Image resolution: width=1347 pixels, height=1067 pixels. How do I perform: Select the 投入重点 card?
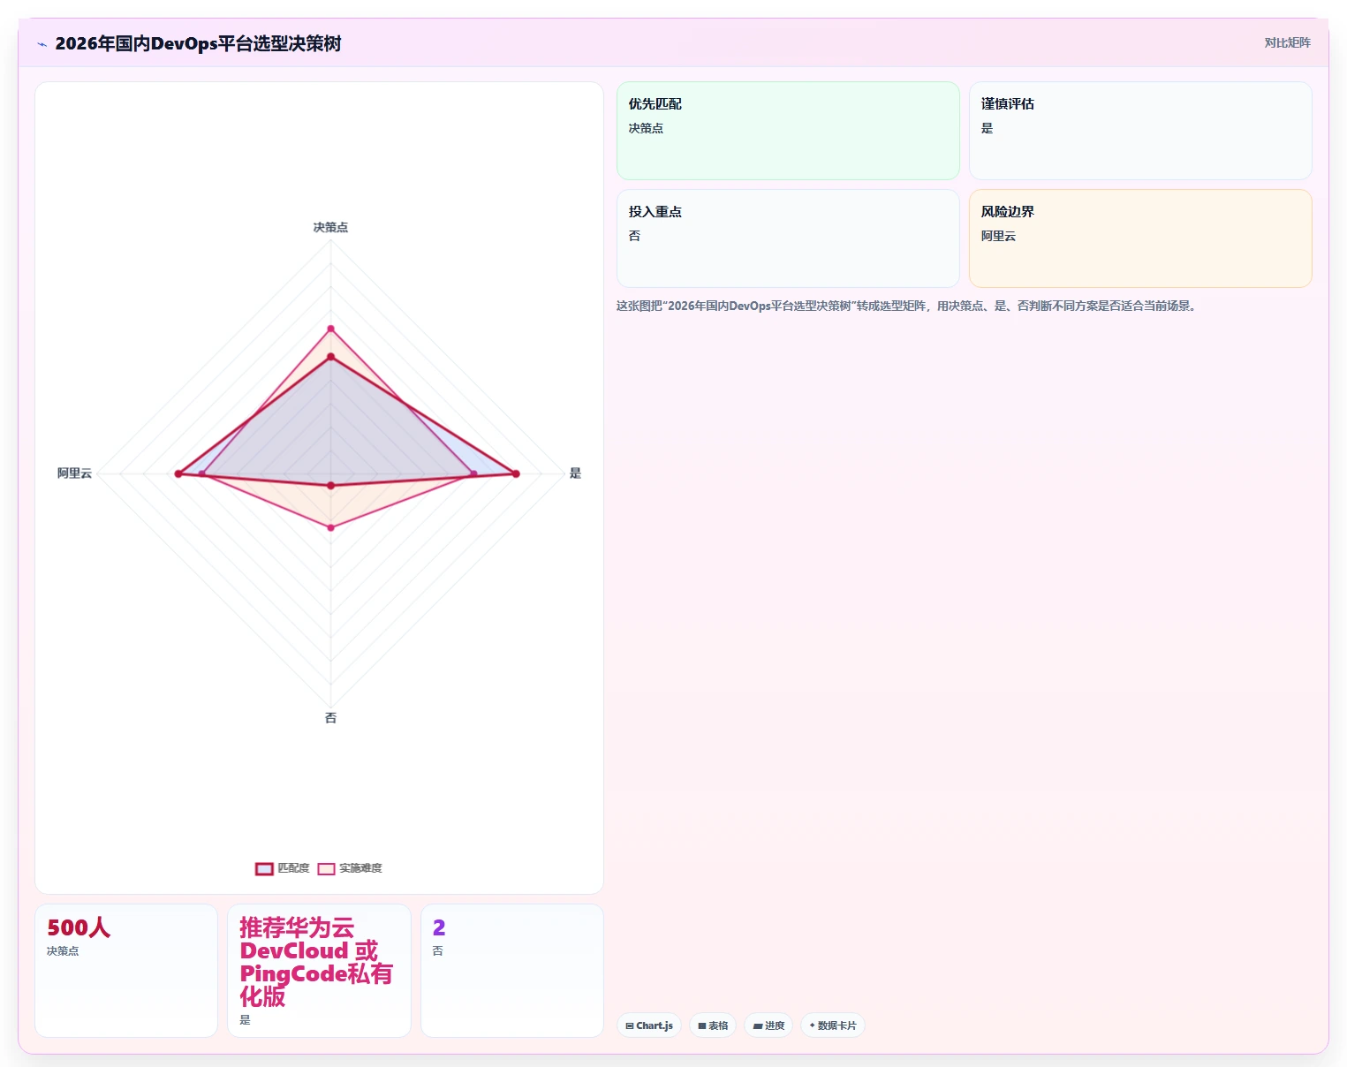tap(788, 238)
